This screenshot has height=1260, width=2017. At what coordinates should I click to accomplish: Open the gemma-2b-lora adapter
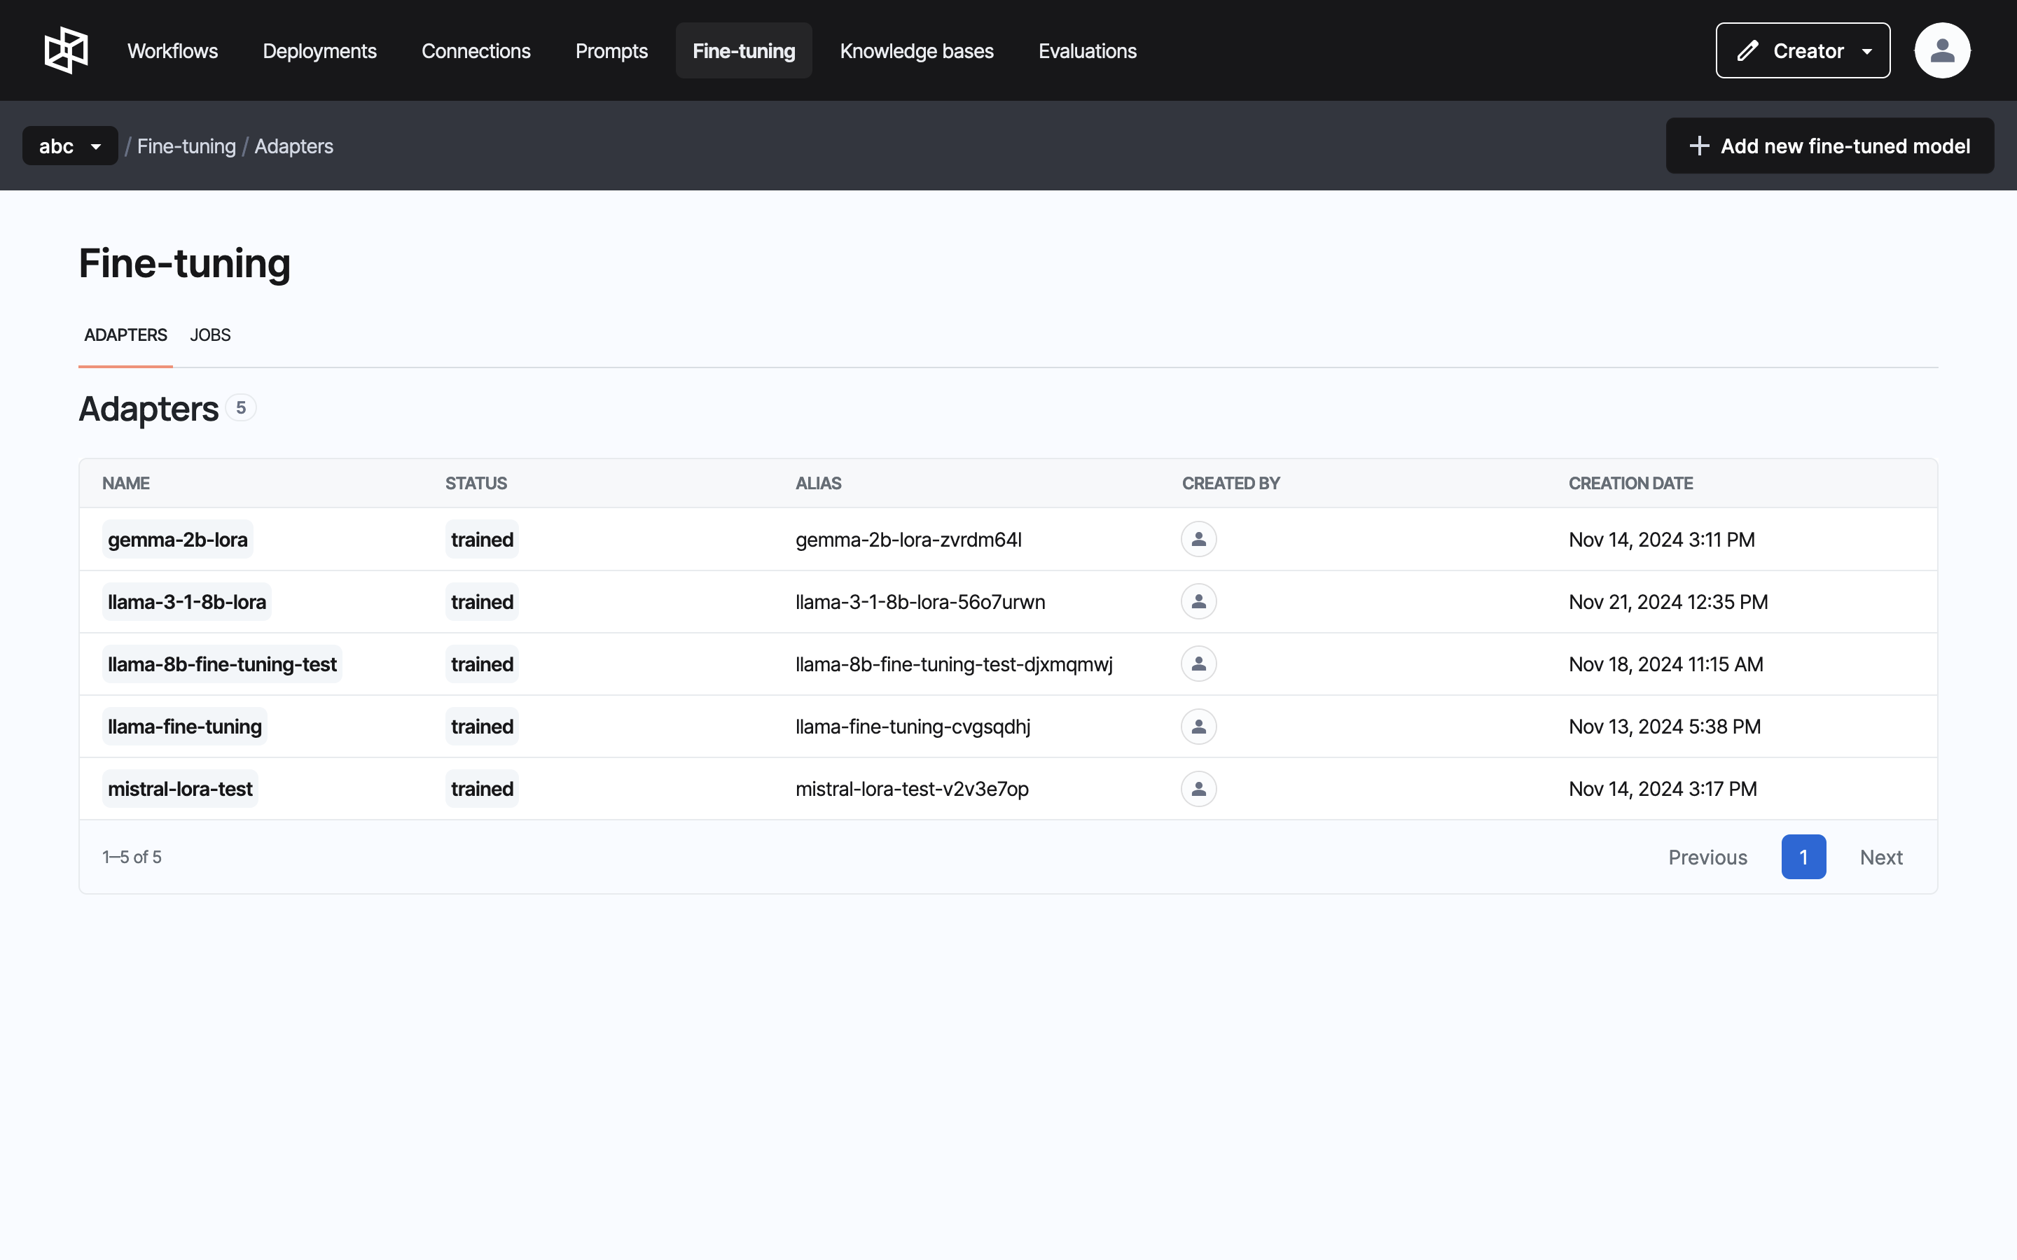[177, 539]
